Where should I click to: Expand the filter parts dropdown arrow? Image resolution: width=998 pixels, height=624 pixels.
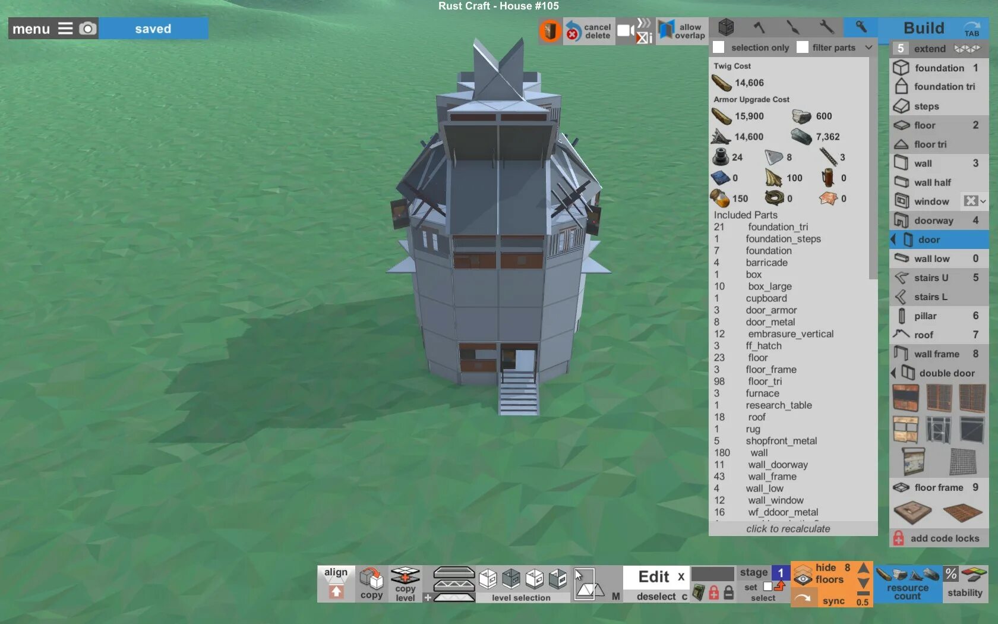[x=868, y=48]
